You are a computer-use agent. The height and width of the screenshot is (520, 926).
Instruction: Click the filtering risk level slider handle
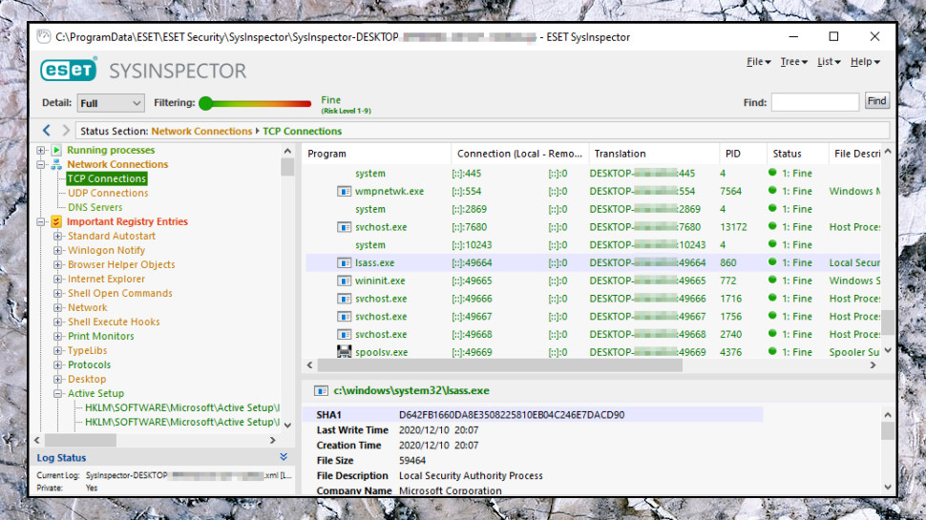pos(205,103)
